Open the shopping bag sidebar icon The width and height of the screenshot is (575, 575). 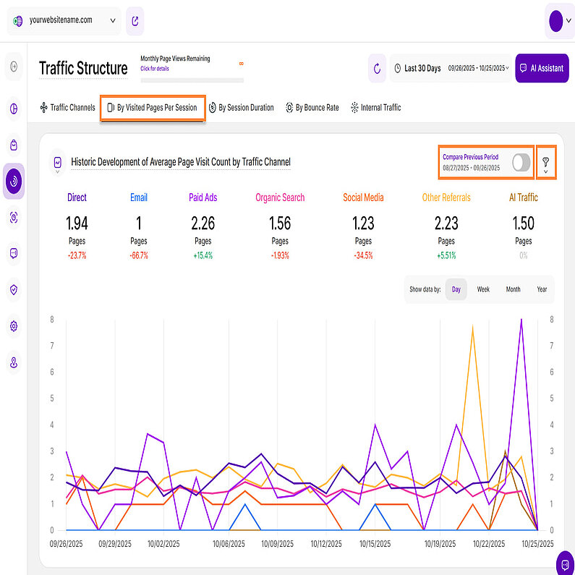(14, 145)
